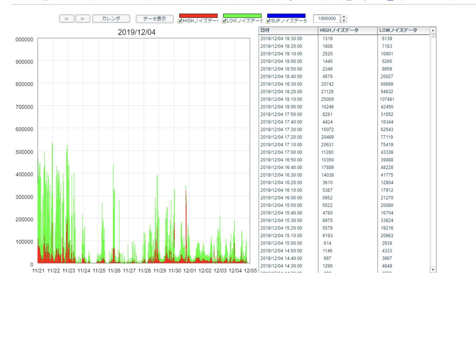The height and width of the screenshot is (357, 476).
Task: Toggle SUPノイズデータ checkbox
Action: [x=268, y=21]
